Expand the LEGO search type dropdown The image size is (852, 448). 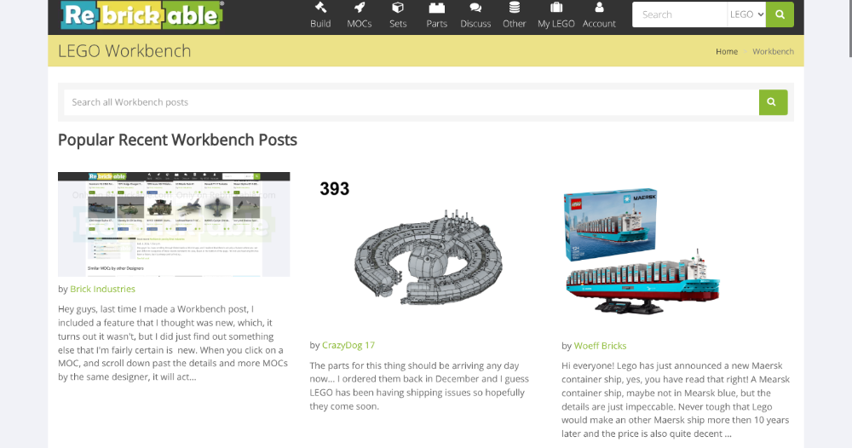746,14
